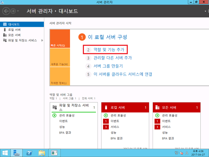209x157 pixels.
Task: Click the Server Manager title bar icon
Action: coord(2,2)
